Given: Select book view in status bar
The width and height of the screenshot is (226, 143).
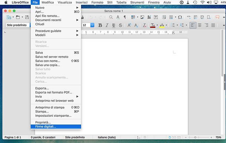Looking at the screenshot, I should coord(179,137).
